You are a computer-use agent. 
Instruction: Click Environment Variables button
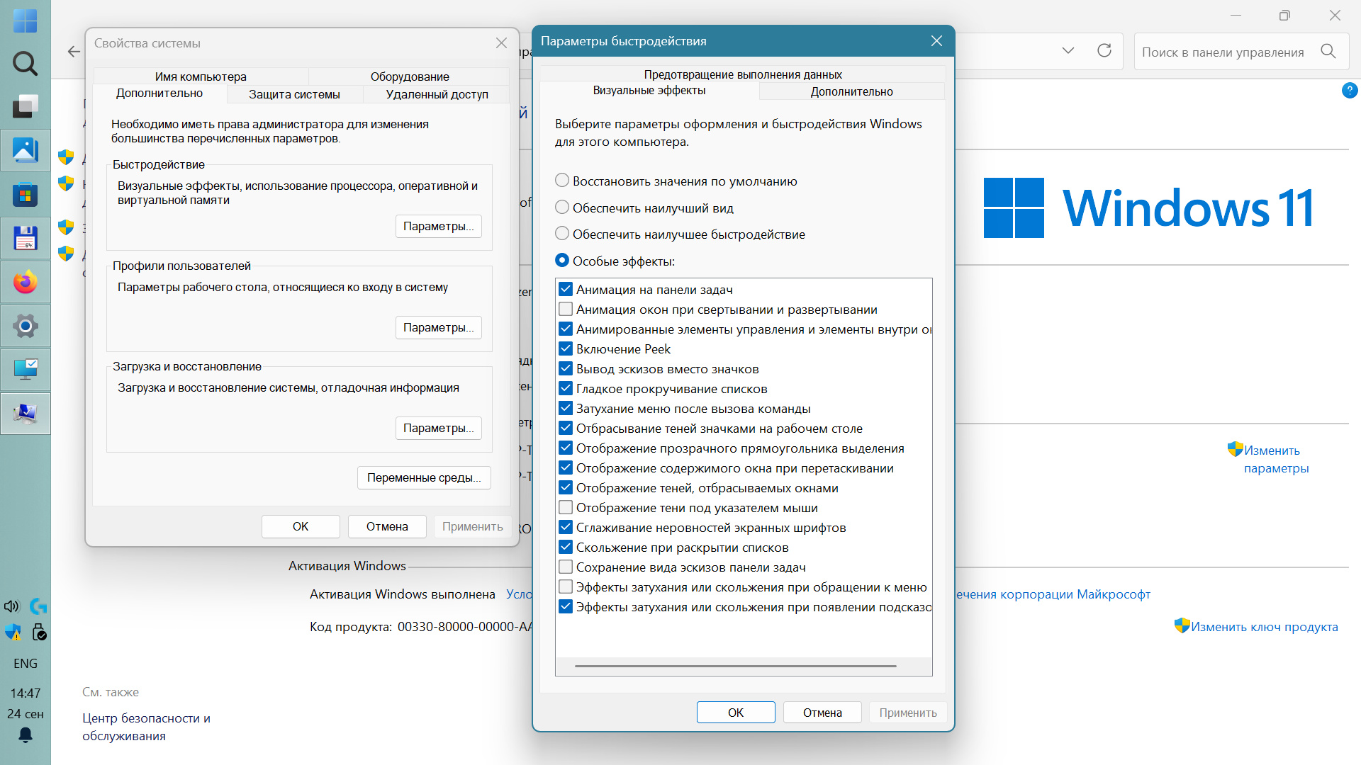tap(424, 477)
